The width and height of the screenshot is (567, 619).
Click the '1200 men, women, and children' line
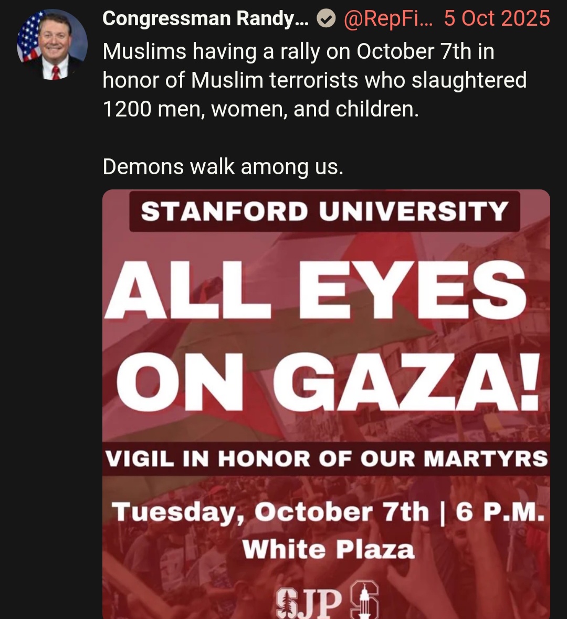tap(260, 109)
